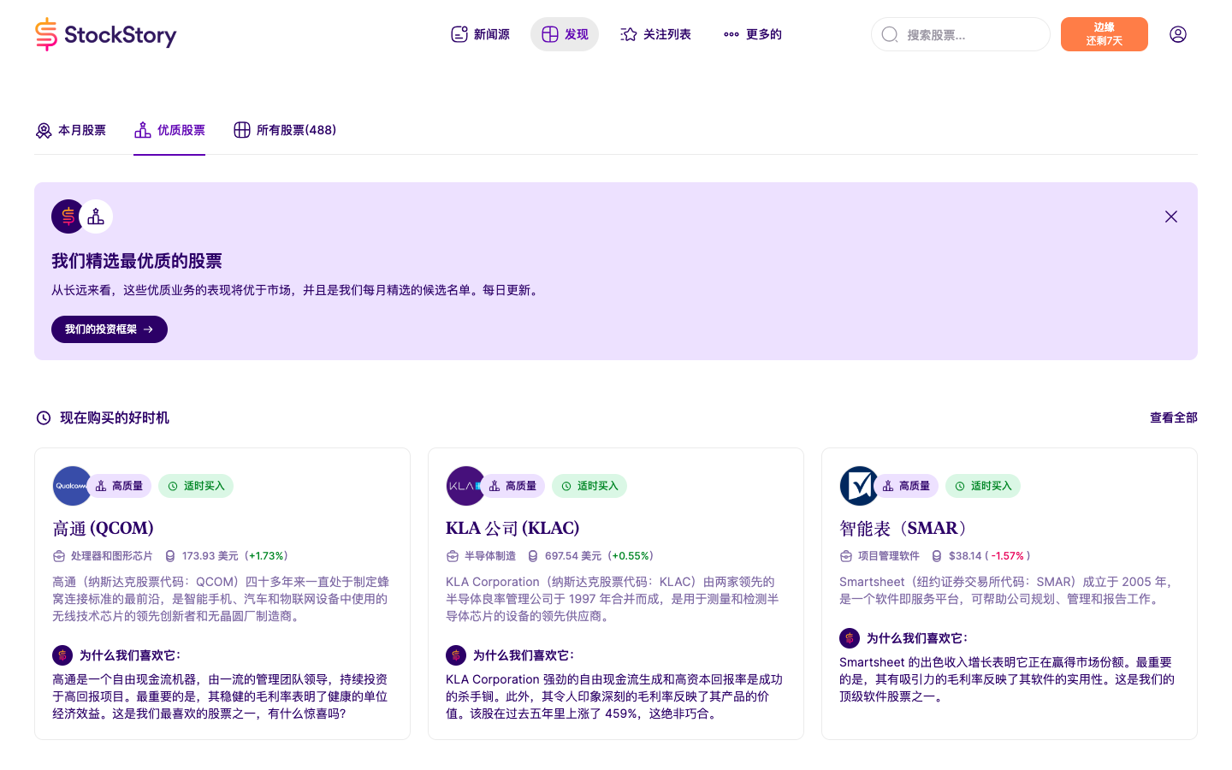Open the 所有股票(488) tab
Screen dimensions: 1232x770
point(285,130)
